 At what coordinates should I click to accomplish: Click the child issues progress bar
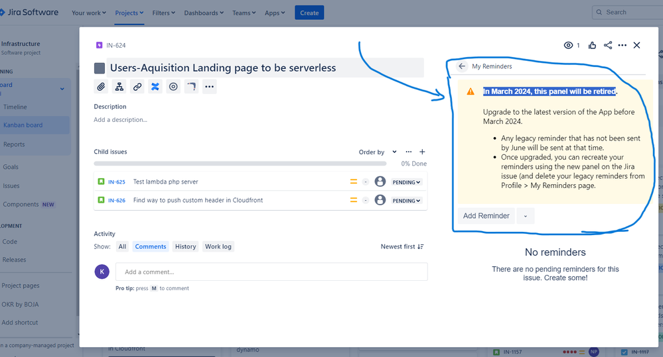pyautogui.click(x=240, y=164)
